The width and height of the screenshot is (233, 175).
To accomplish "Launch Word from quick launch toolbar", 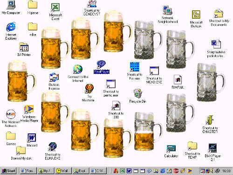I will click(x=129, y=171).
